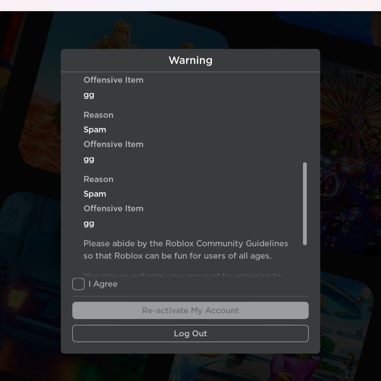Image resolution: width=381 pixels, height=381 pixels.
Task: Click the Log Out button
Action: [190, 333]
